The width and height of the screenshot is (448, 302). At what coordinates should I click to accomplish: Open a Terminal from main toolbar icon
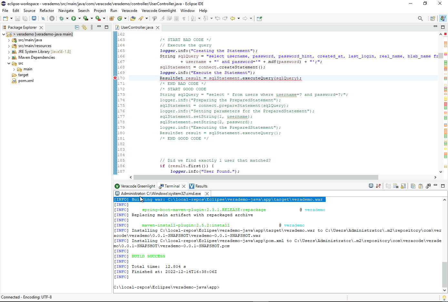click(x=34, y=18)
